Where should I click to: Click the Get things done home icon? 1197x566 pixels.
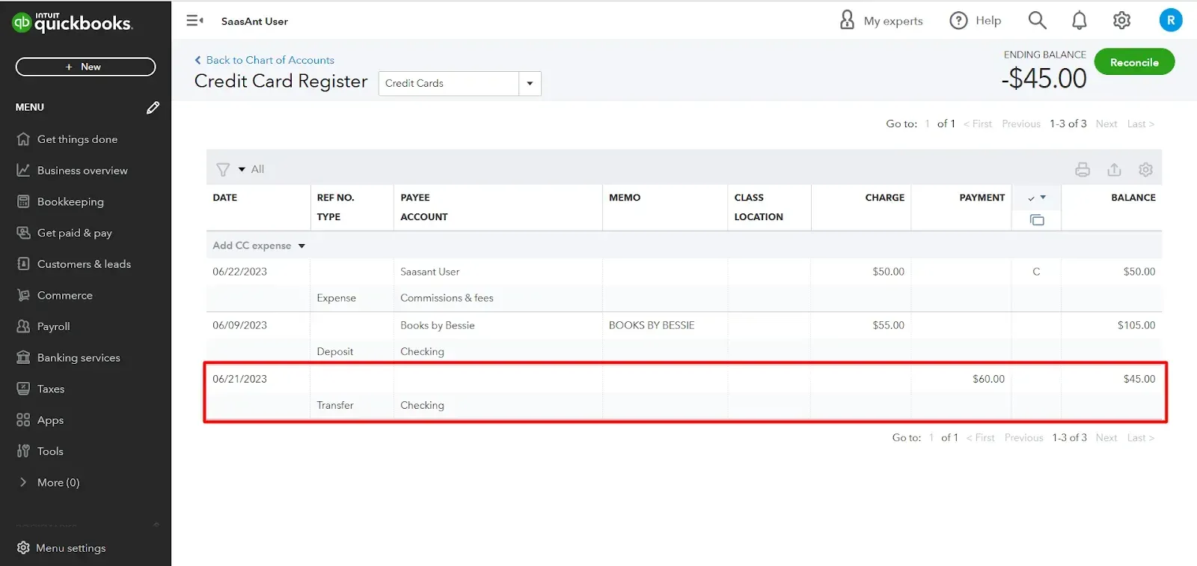point(23,139)
